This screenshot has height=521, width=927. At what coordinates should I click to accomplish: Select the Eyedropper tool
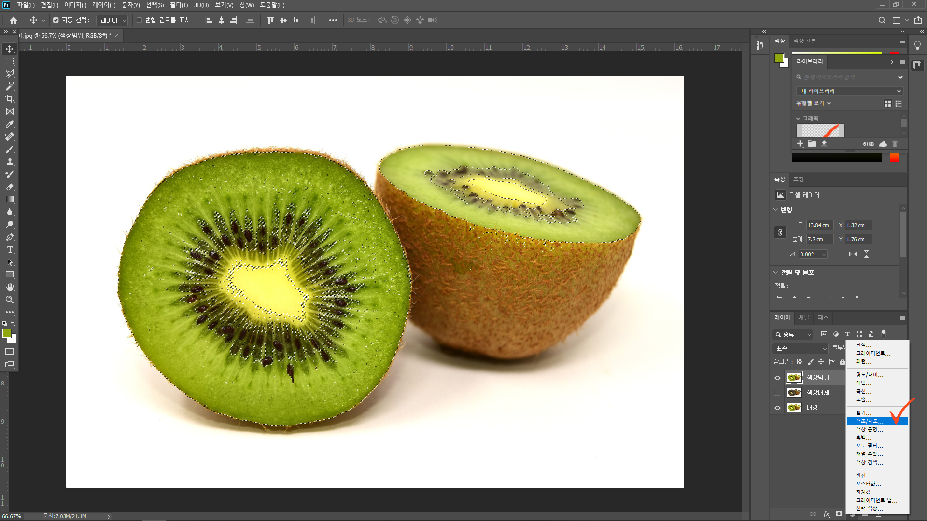[x=10, y=124]
